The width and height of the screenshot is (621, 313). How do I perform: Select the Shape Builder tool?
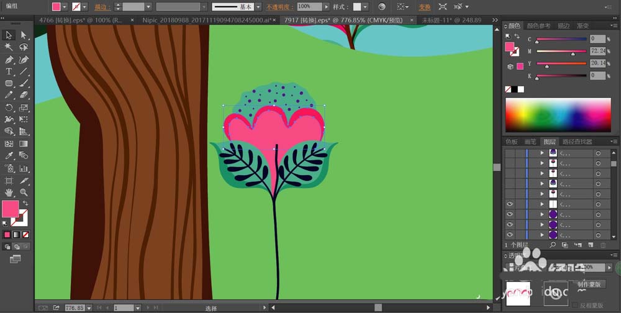click(x=9, y=131)
